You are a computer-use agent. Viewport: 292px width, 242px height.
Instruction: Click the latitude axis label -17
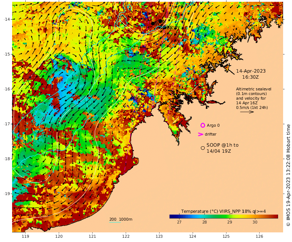[7, 124]
